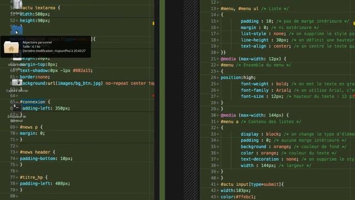This screenshot has width=355, height=200.
Task: Click "border:none;" on line 61
Action: (x=34, y=77)
